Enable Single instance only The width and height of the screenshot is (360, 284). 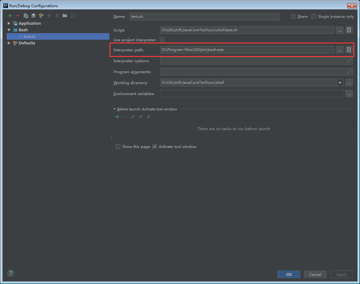tap(314, 16)
